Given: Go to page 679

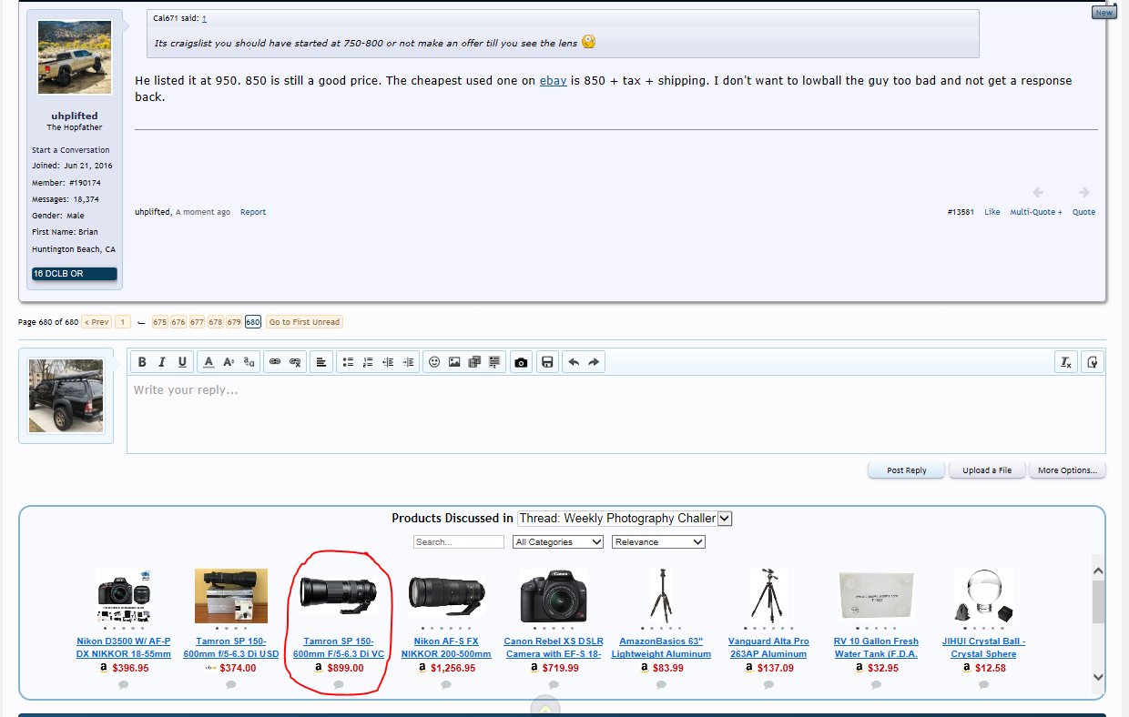Looking at the screenshot, I should [234, 322].
